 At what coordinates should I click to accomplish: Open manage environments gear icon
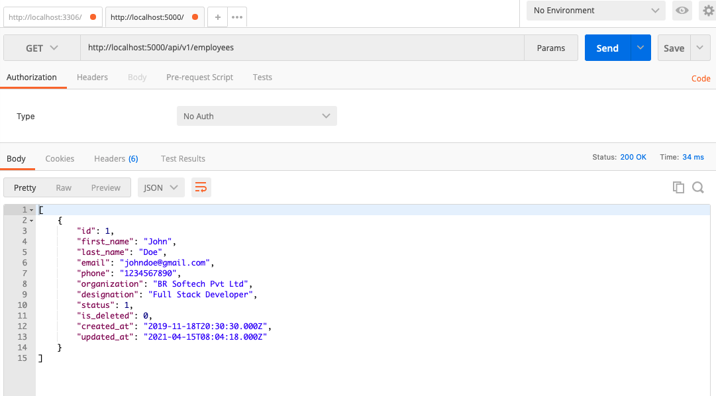[707, 10]
